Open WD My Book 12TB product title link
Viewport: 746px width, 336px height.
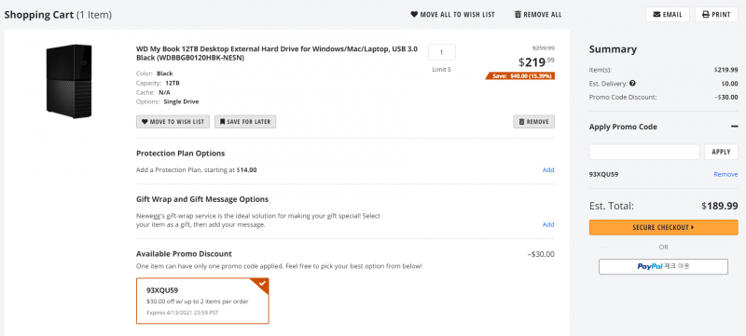(277, 53)
